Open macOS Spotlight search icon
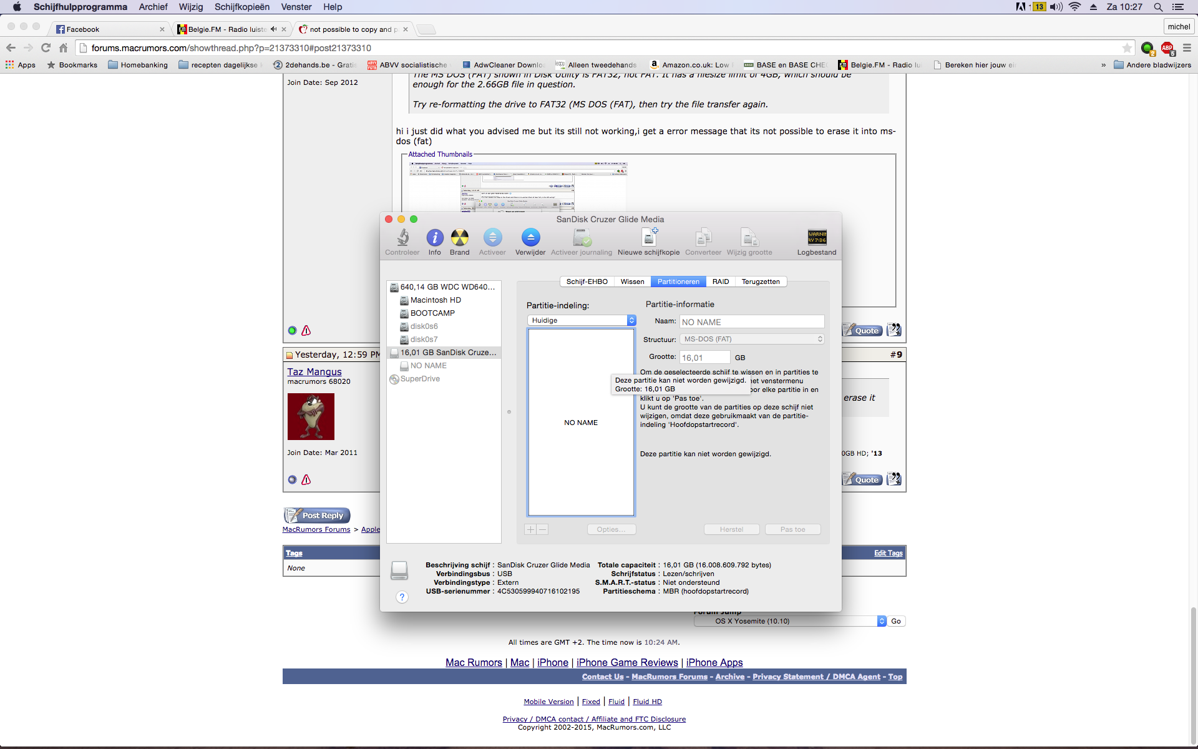Viewport: 1198px width, 749px height. tap(1158, 7)
